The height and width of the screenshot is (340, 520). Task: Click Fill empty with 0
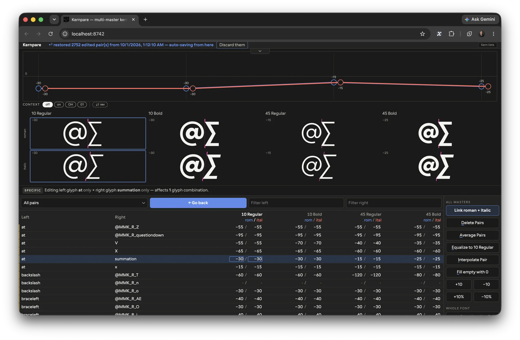(x=472, y=272)
